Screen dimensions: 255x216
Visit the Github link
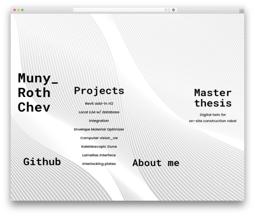42,162
